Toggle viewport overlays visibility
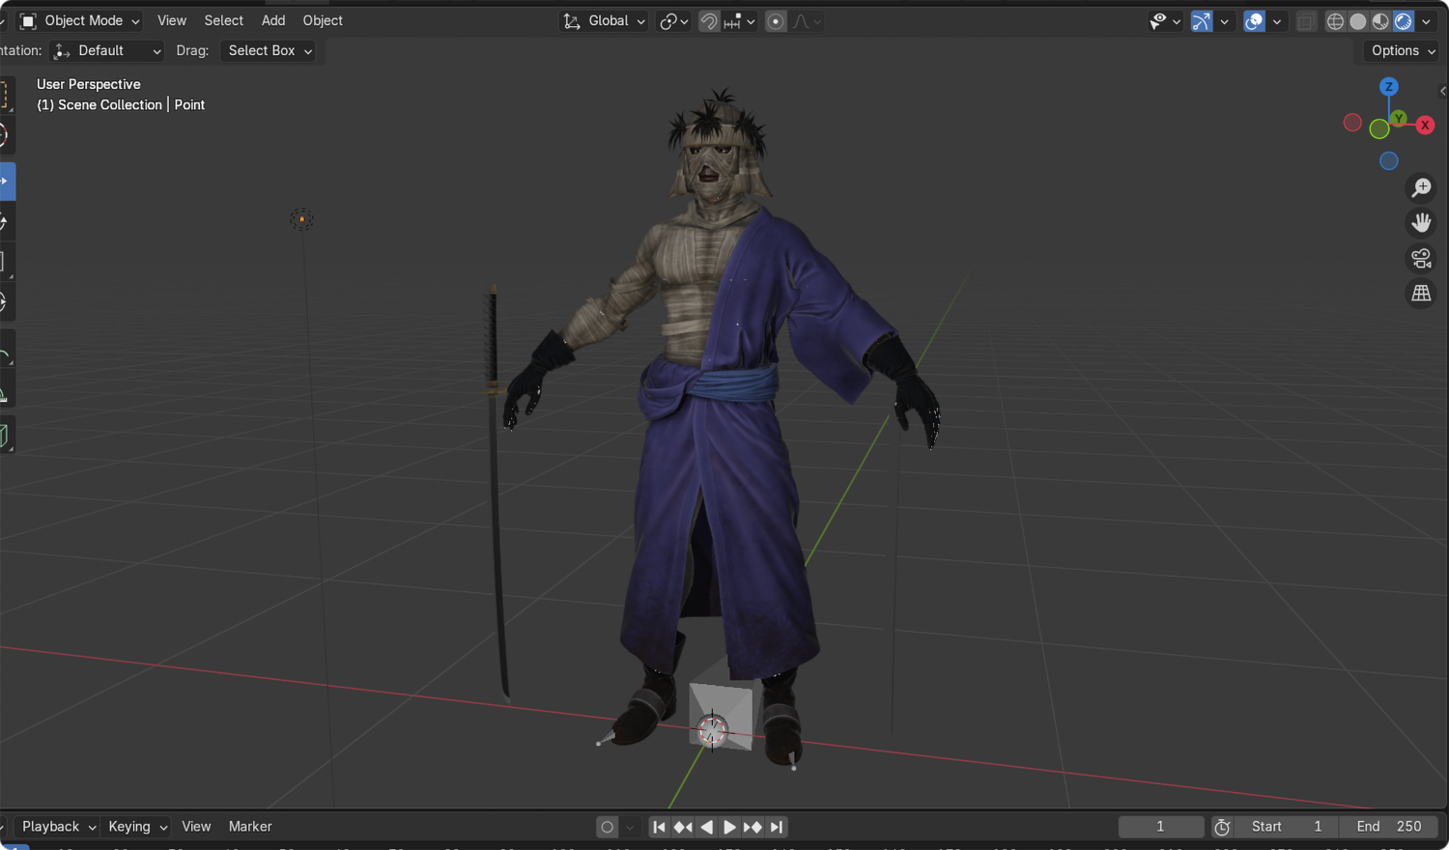 (1254, 21)
